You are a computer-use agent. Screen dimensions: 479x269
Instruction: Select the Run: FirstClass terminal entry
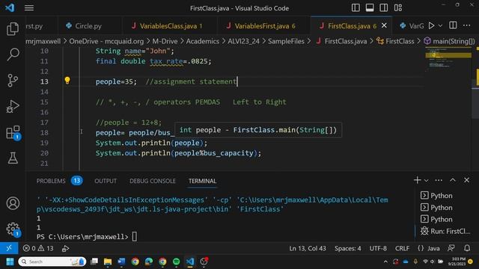point(445,231)
